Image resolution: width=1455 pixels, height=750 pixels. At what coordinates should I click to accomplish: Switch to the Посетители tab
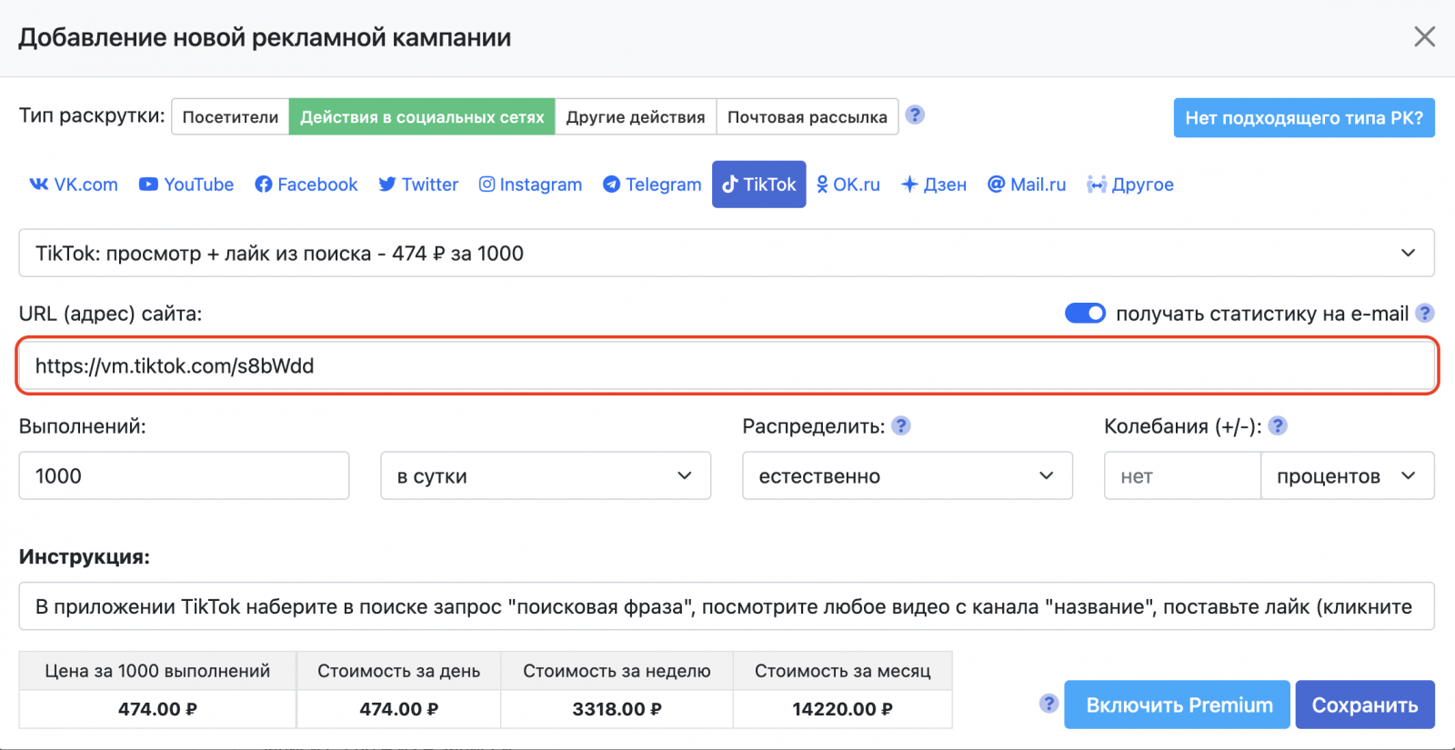230,117
